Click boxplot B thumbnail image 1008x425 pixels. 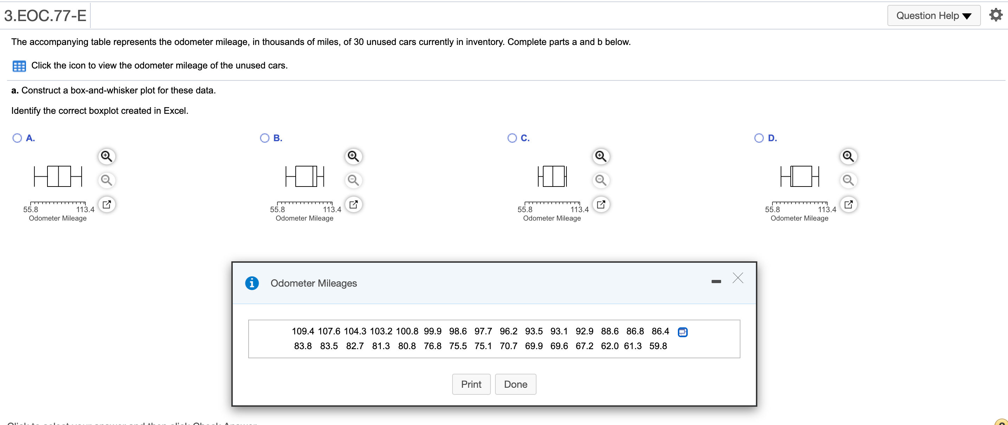click(305, 176)
